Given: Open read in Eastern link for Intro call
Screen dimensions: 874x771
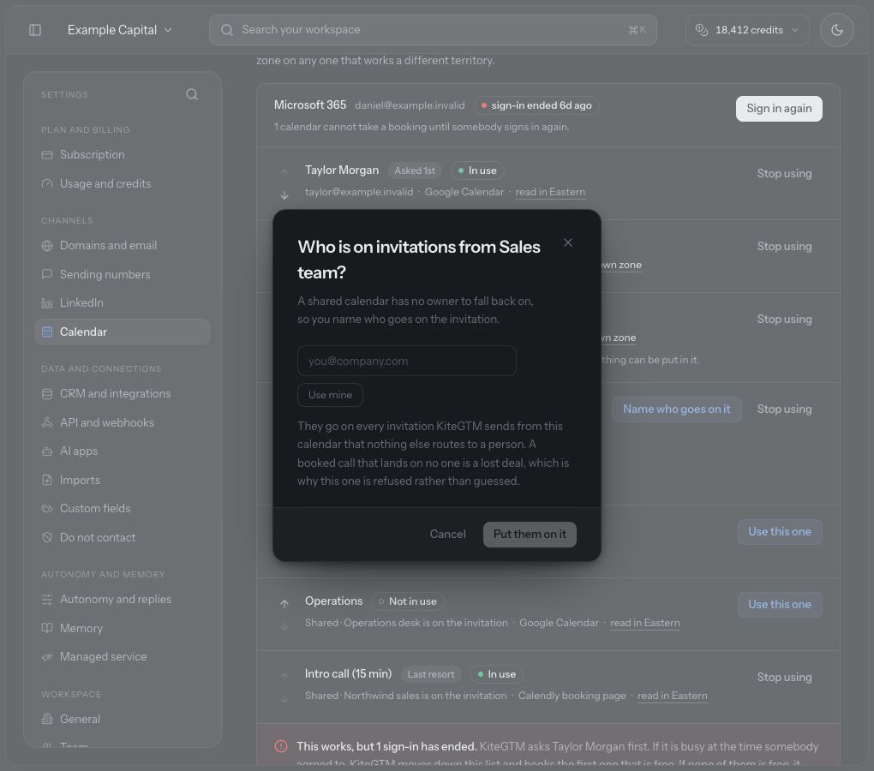Looking at the screenshot, I should pos(673,696).
